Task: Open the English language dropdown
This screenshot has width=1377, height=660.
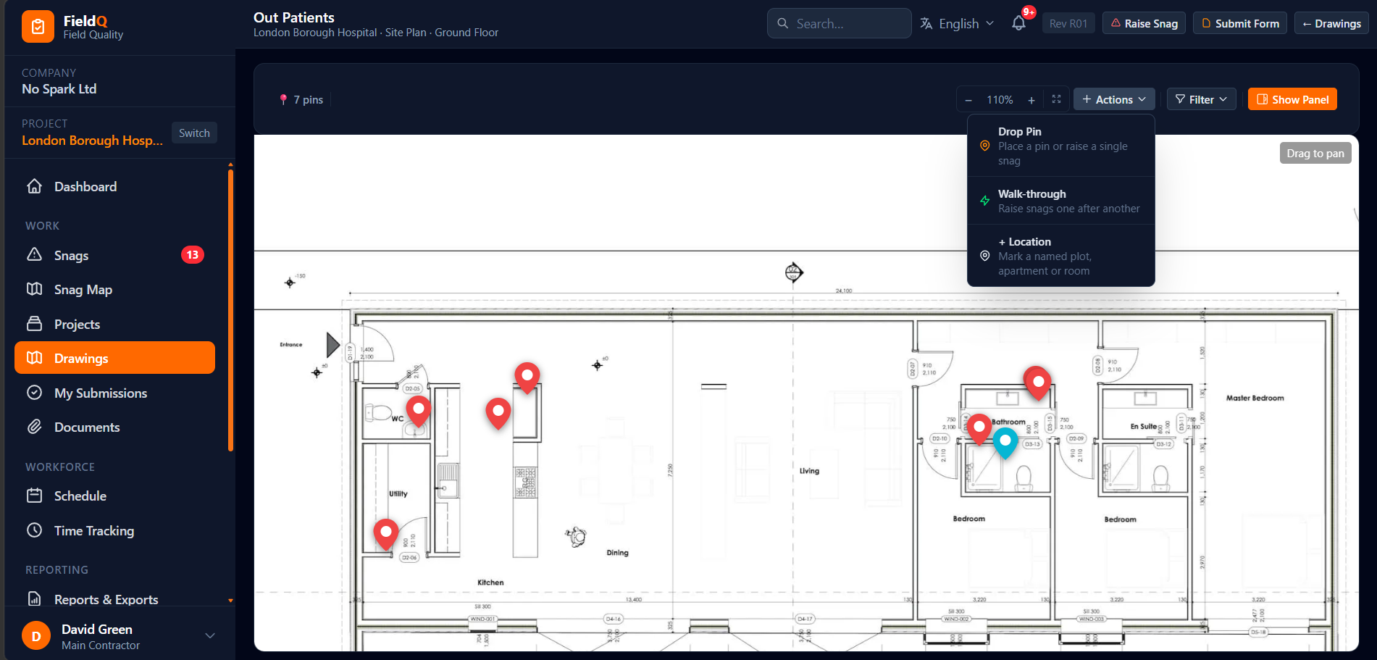Action: [957, 23]
